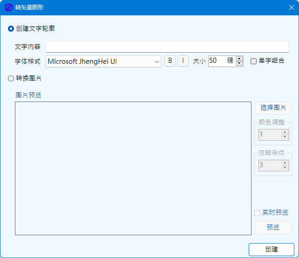Increase 忽略杂点 value with up arrow
The image size is (299, 258).
pyautogui.click(x=285, y=163)
